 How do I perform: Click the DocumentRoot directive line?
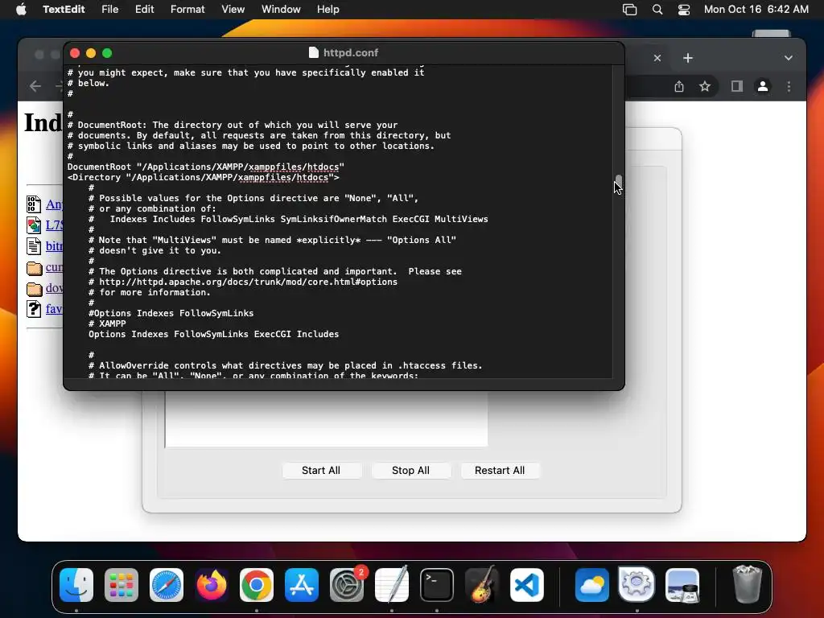pyautogui.click(x=205, y=167)
